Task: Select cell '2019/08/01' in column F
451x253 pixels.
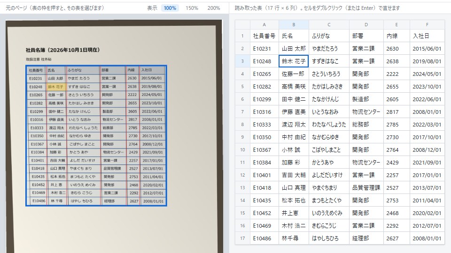Action: click(427, 61)
